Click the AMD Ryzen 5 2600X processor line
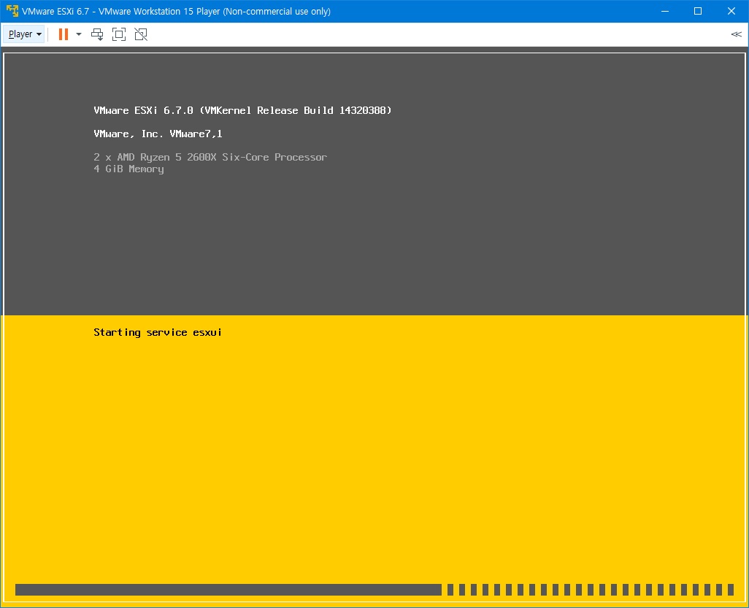Viewport: 749px width, 608px height. tap(210, 157)
